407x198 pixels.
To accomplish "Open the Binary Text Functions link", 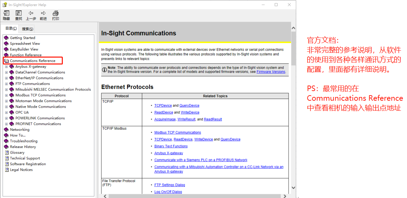I will 171,146.
